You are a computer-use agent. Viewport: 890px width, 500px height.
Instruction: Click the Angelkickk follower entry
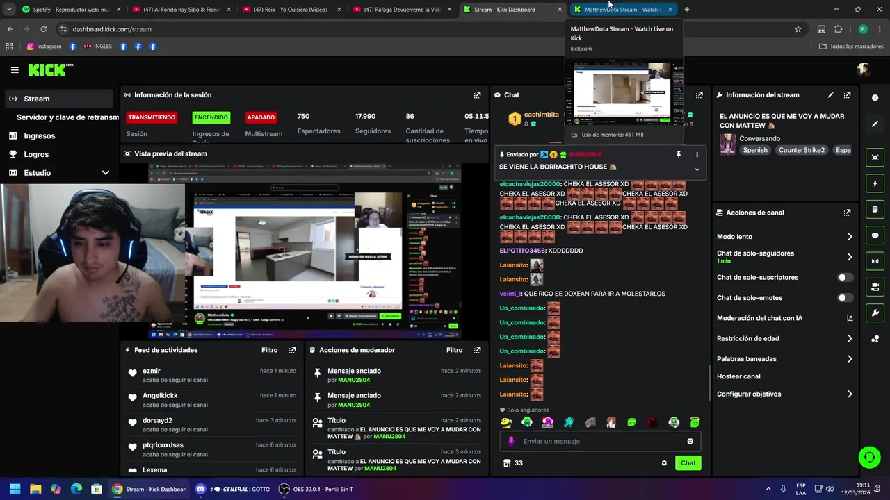(x=211, y=400)
